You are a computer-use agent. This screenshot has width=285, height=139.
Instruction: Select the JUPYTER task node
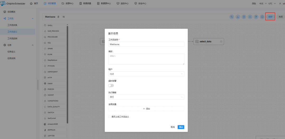54,136
